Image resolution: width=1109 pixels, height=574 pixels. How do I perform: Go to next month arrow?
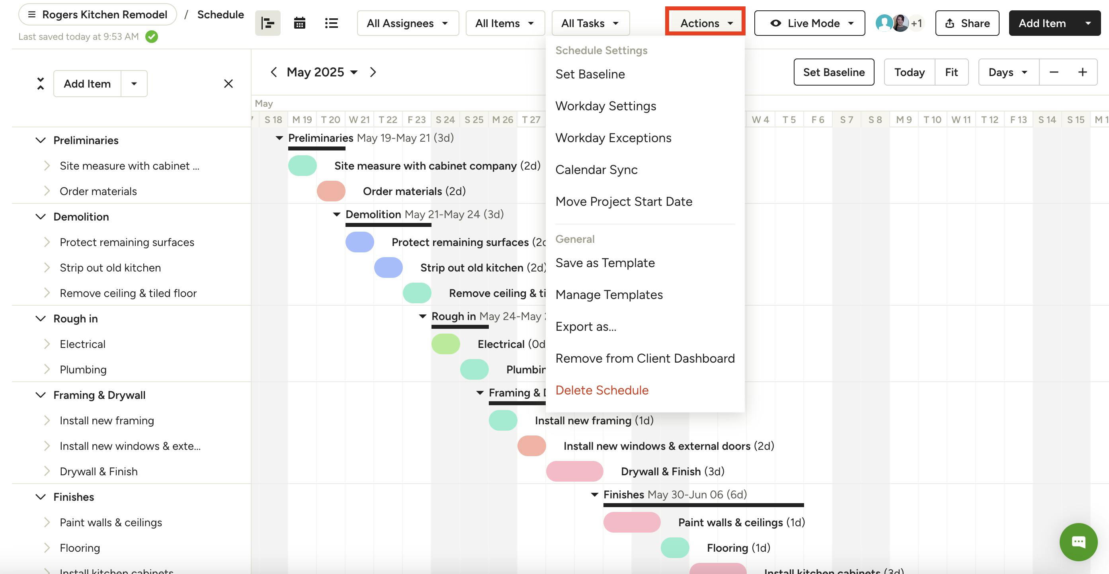pos(373,72)
